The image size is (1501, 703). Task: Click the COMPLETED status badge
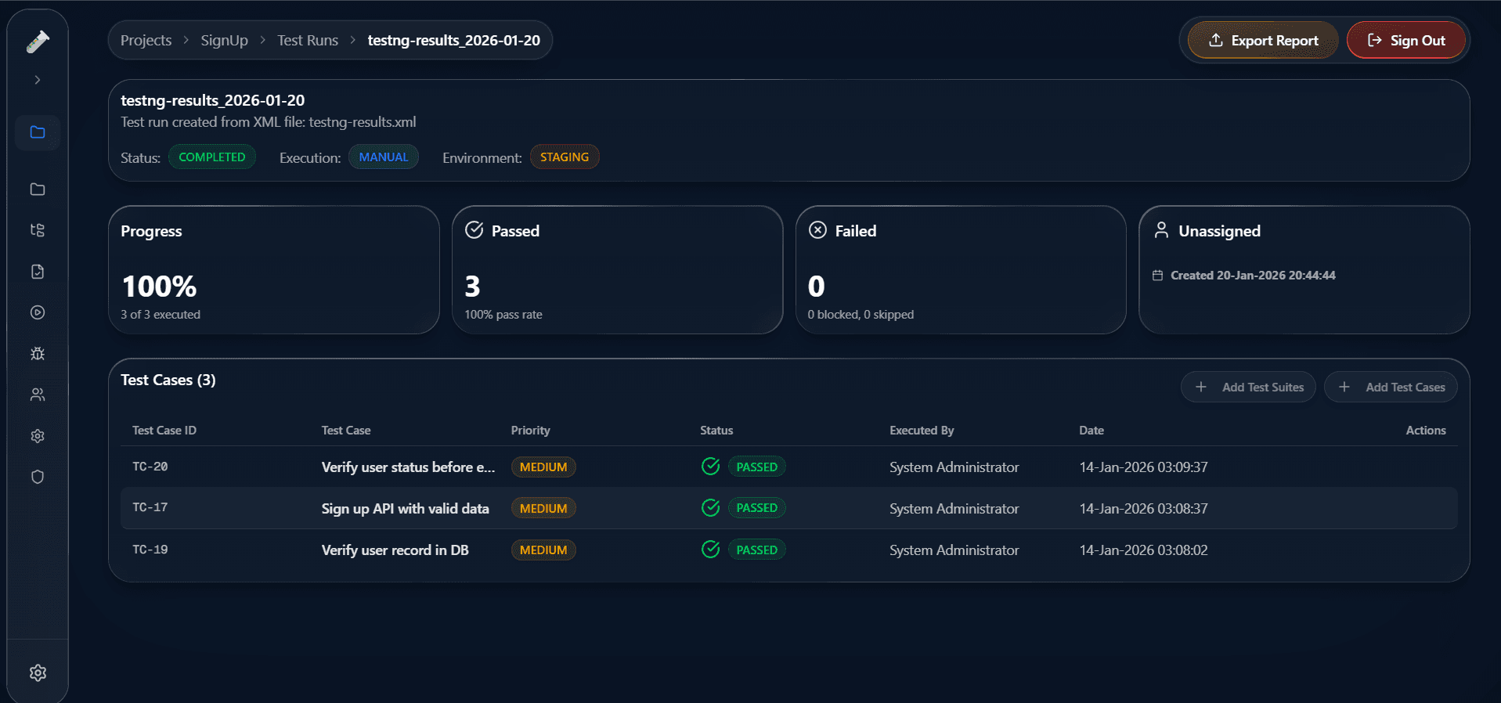[x=212, y=157]
